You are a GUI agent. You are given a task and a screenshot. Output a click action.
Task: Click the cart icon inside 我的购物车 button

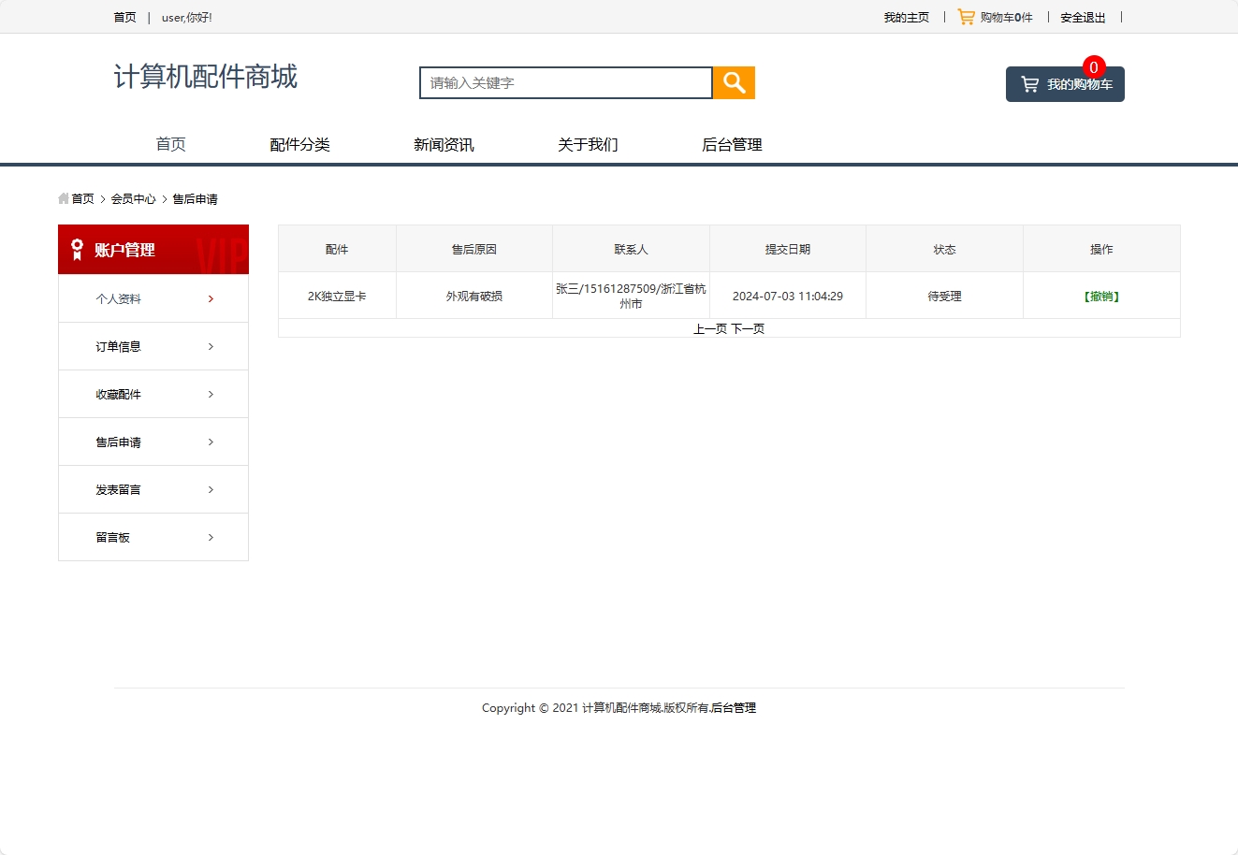coord(1032,84)
